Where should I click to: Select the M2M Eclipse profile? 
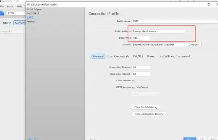click(x=34, y=10)
